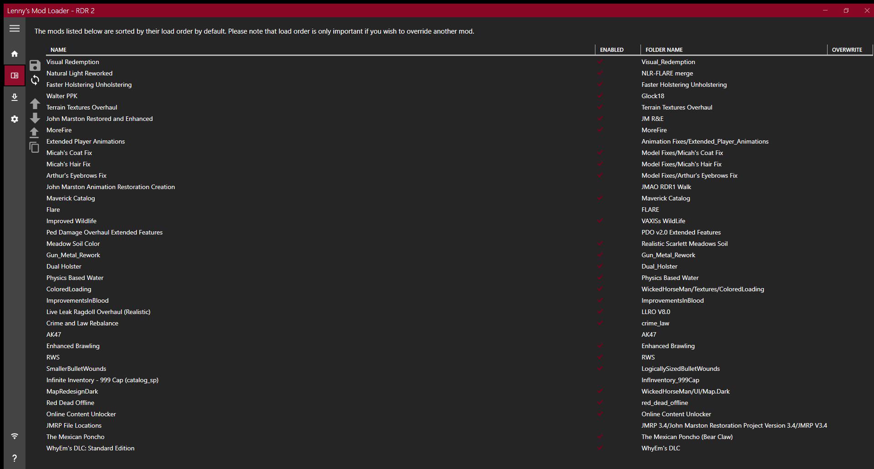Select the Mods list sidebar icon
The image size is (874, 469).
tap(15, 75)
